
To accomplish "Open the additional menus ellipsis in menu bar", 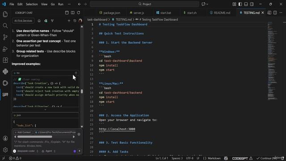I will click(69, 4).
